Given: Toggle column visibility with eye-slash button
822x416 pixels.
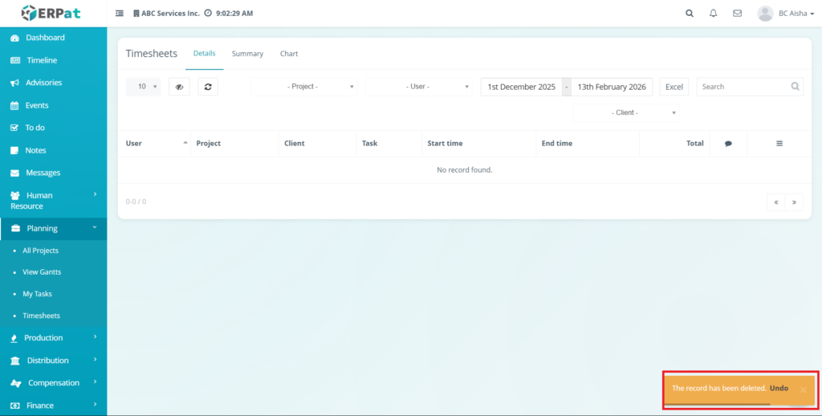Looking at the screenshot, I should pyautogui.click(x=179, y=87).
